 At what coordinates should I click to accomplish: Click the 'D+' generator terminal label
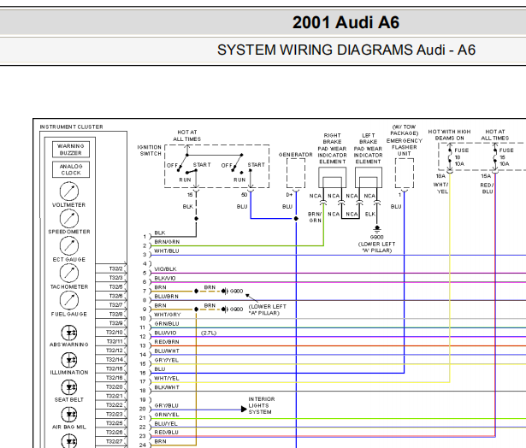tap(289, 194)
